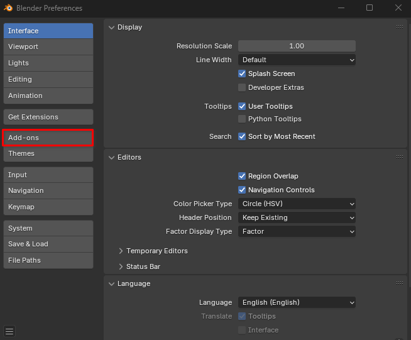Open the Navigation preferences tab

(48, 191)
